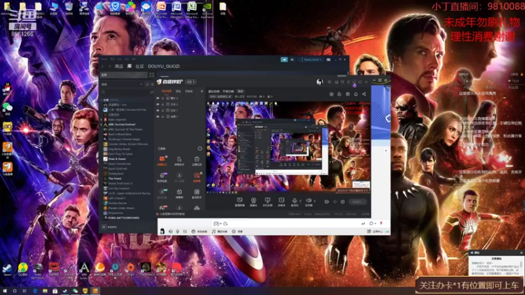Toggle lock icon of second source layer
The image size is (525, 295).
(163, 104)
